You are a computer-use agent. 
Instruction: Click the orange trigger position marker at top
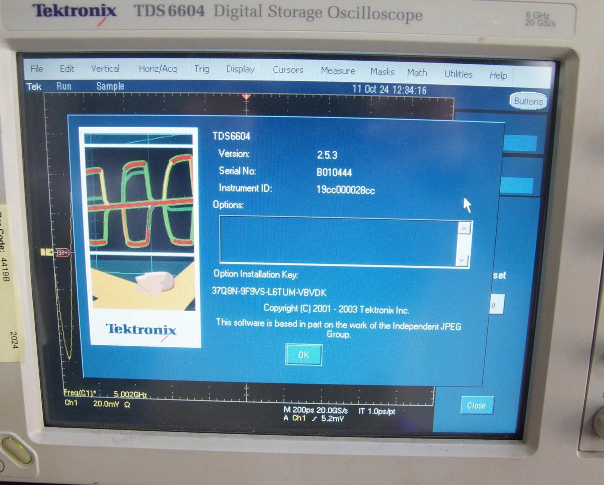[x=246, y=96]
